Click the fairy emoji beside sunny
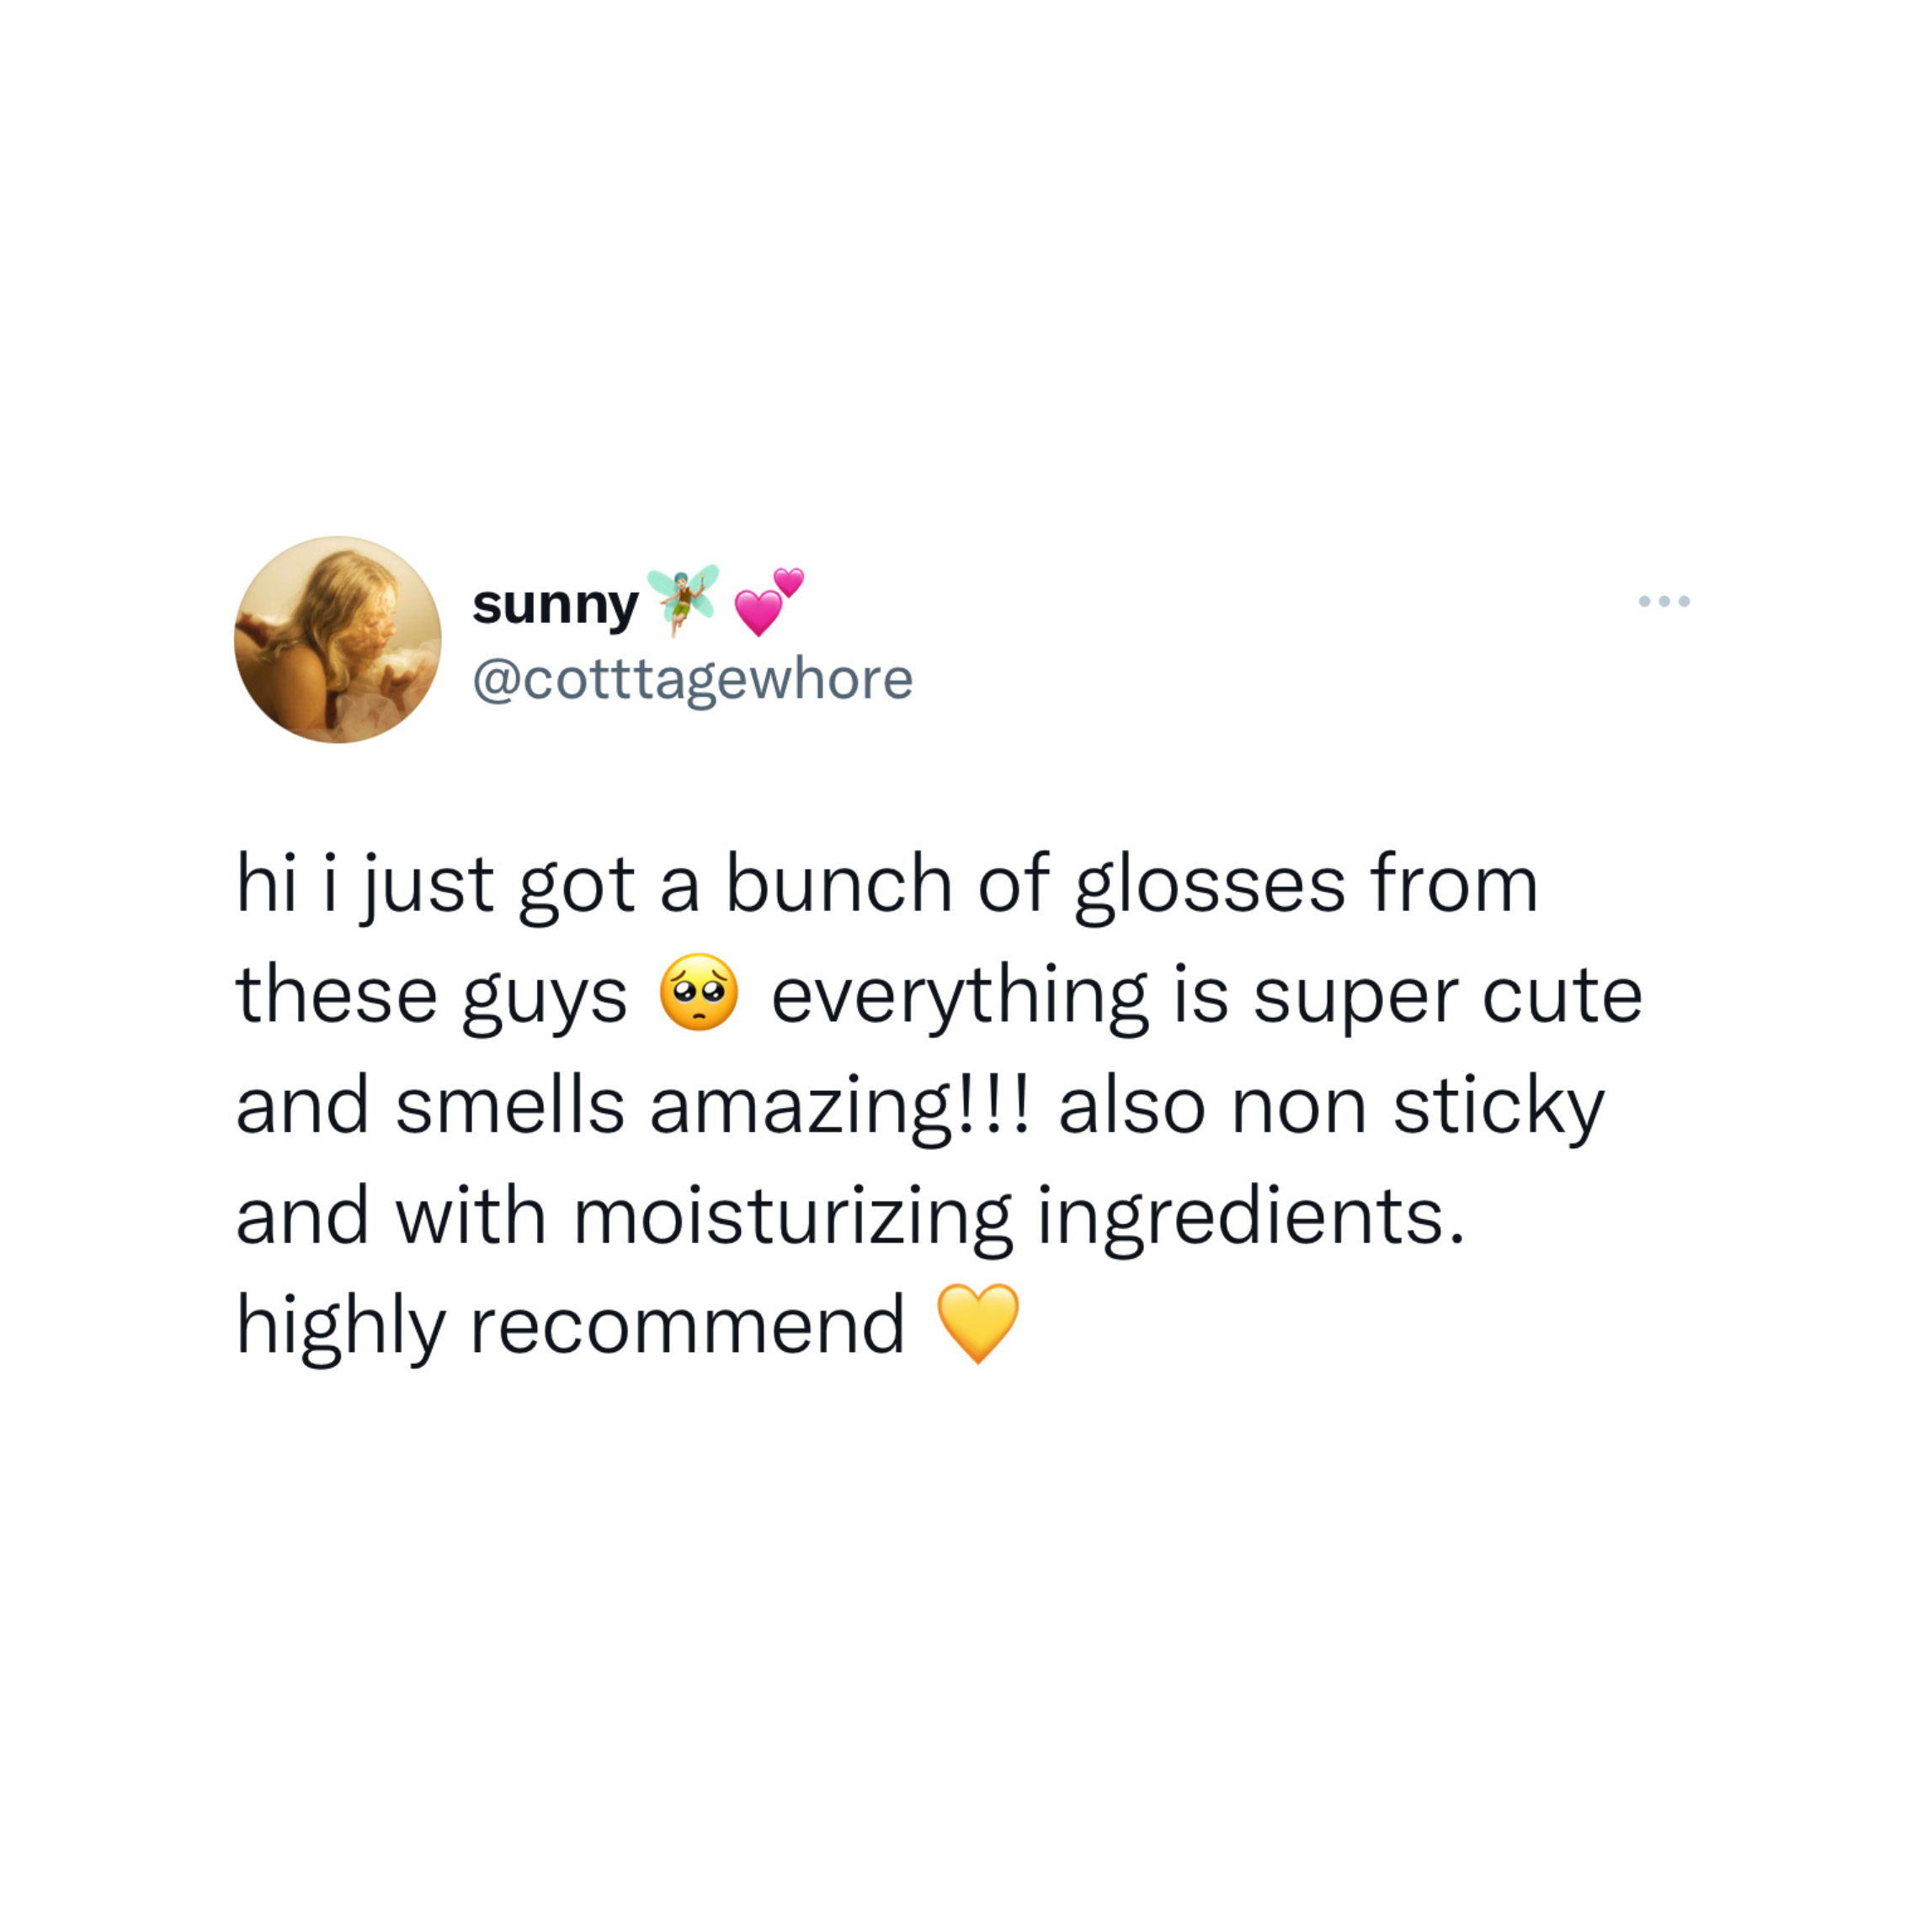 683,600
